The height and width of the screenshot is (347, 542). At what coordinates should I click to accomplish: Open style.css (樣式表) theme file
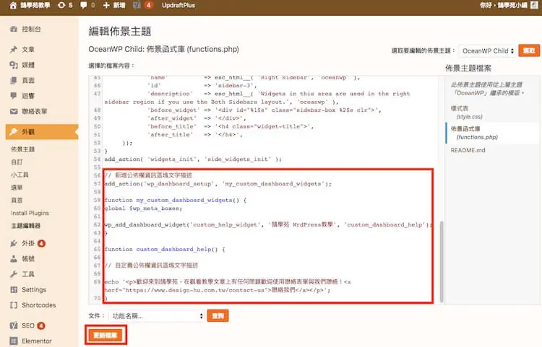click(x=466, y=113)
